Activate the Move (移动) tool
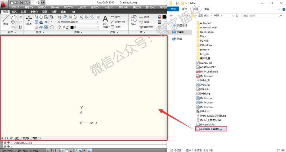This screenshot has width=286, height=152. click(x=29, y=20)
